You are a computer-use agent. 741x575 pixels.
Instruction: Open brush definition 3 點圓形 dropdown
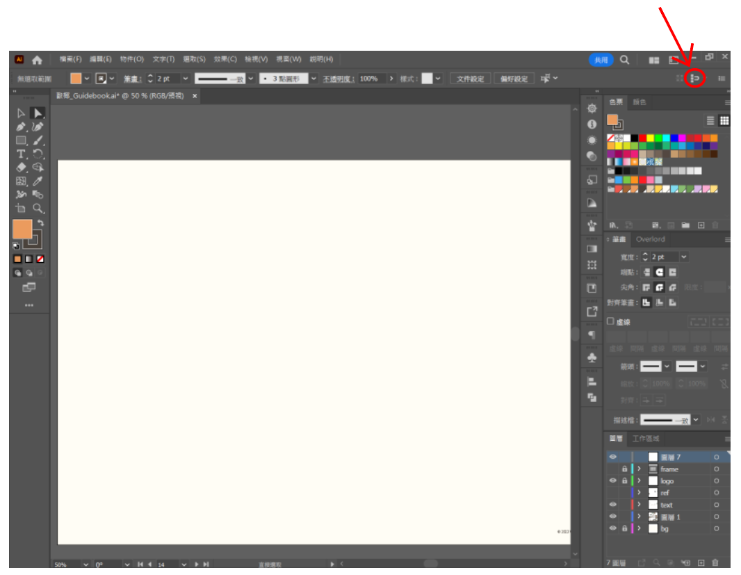313,79
